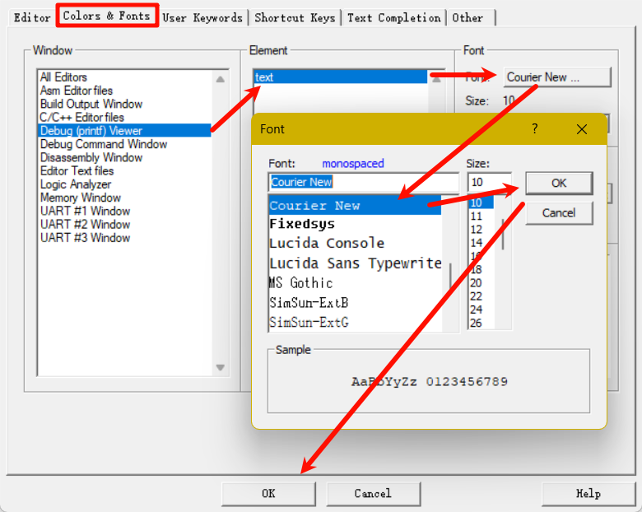Switch to Shortcut Keys tab

point(295,17)
